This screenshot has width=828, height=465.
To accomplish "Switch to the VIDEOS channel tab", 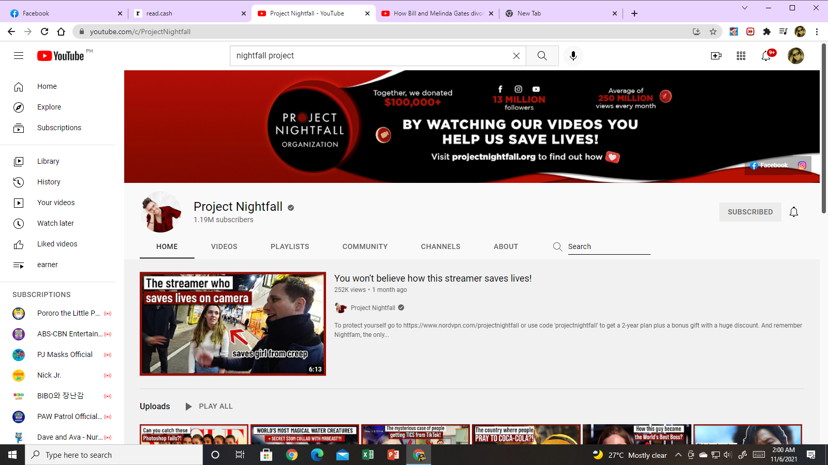I will click(x=224, y=246).
